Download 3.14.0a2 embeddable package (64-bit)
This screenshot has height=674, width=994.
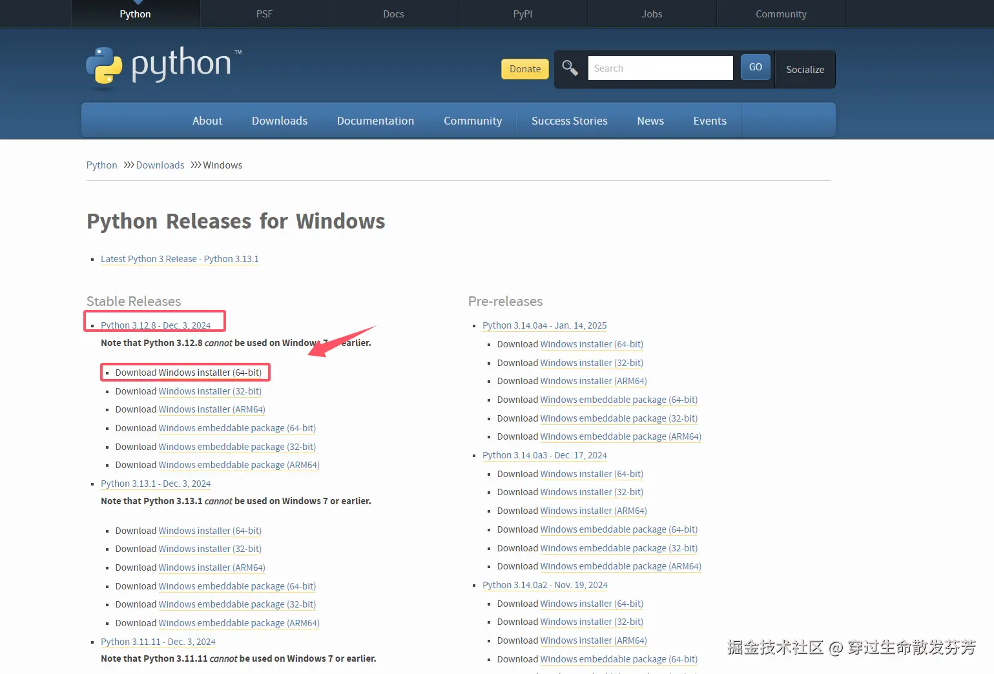coord(619,659)
